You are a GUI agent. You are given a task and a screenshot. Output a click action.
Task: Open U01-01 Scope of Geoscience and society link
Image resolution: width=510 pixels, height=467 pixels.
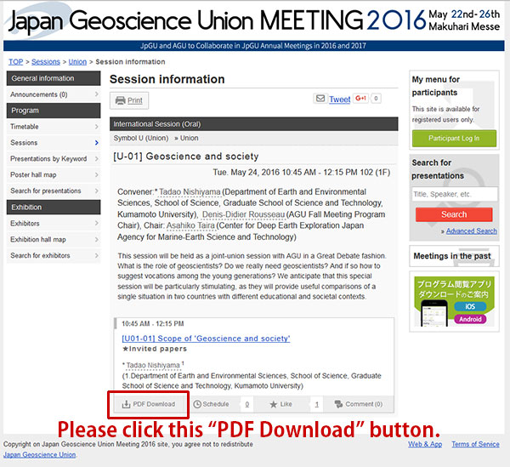(x=206, y=339)
